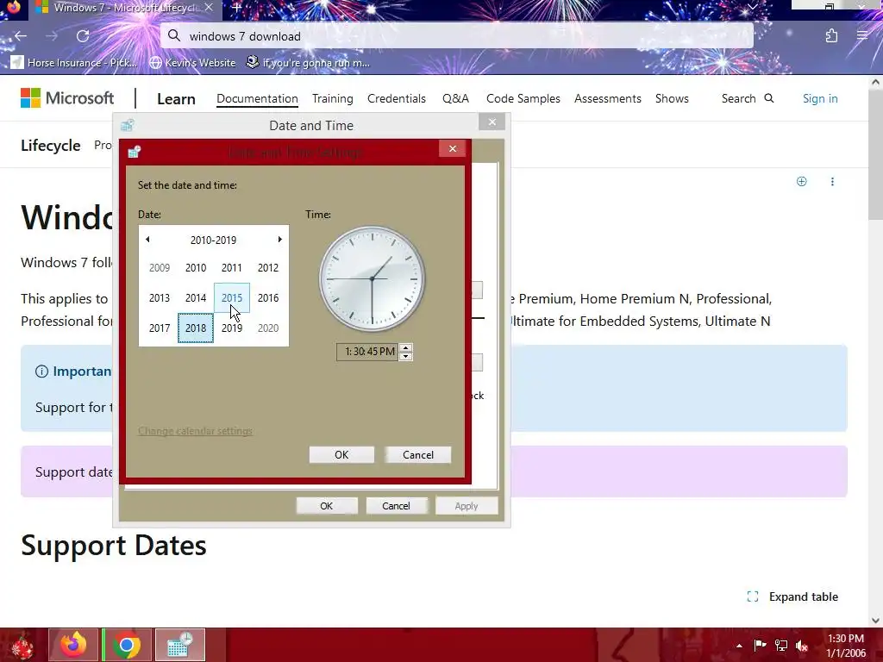The height and width of the screenshot is (662, 883).
Task: Open the "if you're gonna run m..." bookmark
Action: [x=308, y=62]
